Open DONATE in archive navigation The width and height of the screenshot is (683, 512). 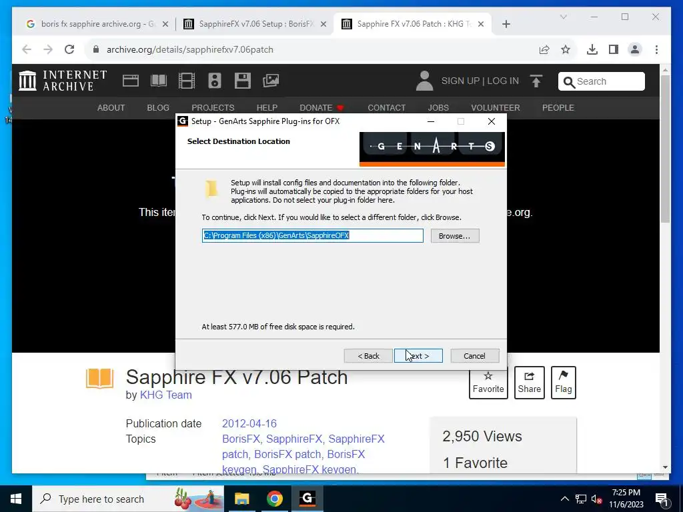pos(321,107)
